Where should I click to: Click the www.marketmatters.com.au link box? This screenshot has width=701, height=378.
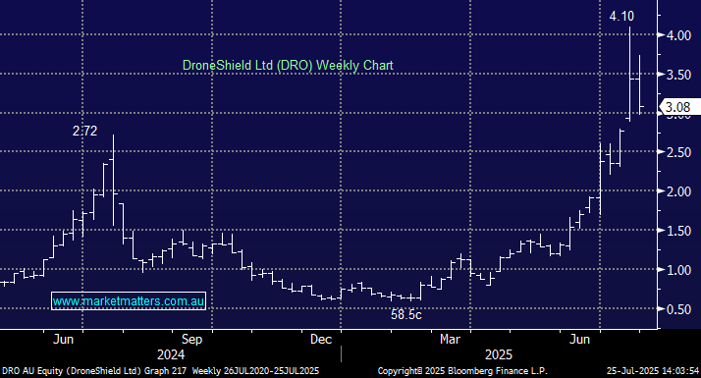coord(129,301)
